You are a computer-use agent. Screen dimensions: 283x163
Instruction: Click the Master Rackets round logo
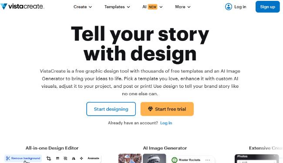coord(174,160)
